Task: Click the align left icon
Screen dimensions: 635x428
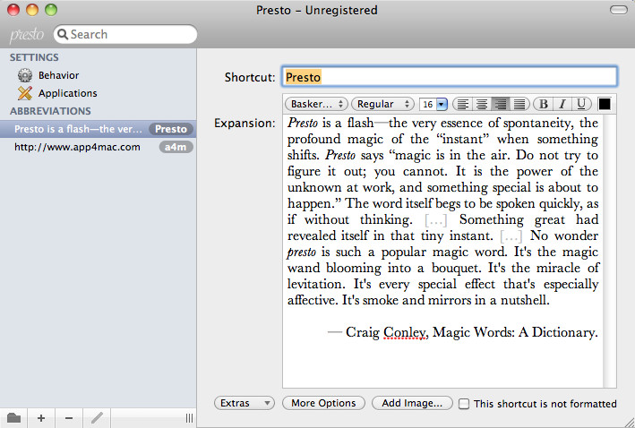Action: tap(461, 104)
